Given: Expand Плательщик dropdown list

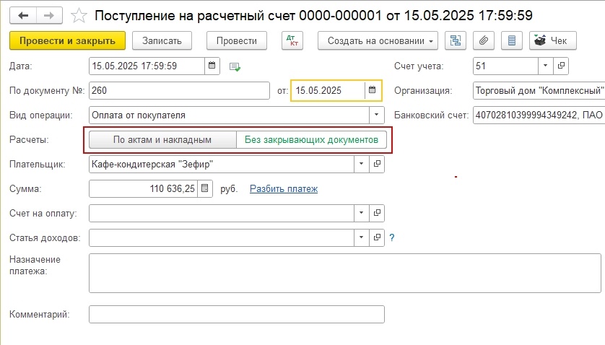Looking at the screenshot, I should pyautogui.click(x=362, y=164).
